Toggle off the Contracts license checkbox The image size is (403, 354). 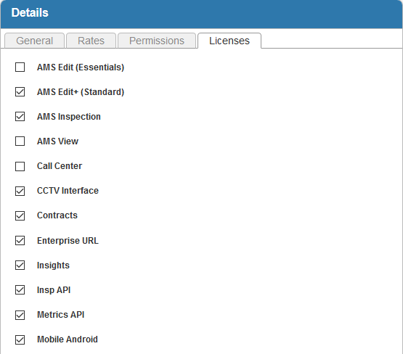coord(20,215)
